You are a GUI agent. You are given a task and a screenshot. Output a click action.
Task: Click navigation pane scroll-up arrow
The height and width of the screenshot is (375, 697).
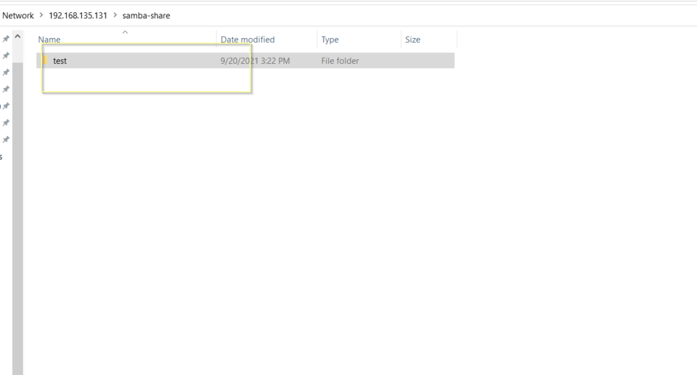[x=18, y=37]
